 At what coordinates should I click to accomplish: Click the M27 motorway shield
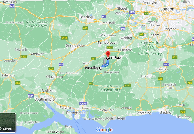(31, 96)
